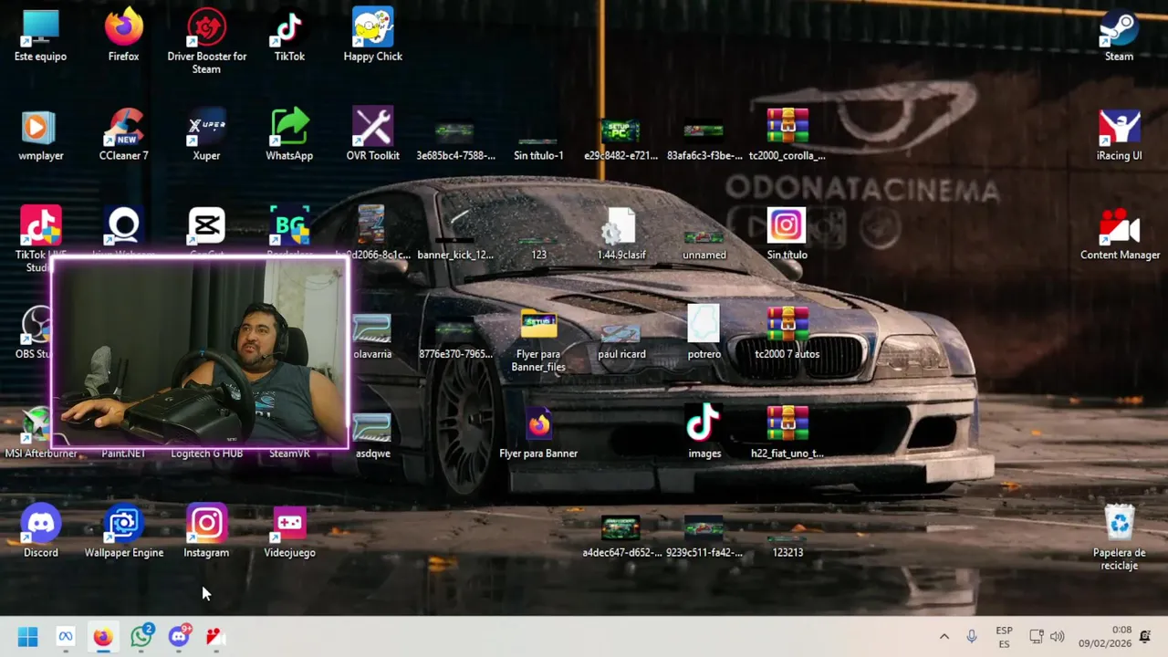Select the images TikTok file
This screenshot has width=1168, height=657.
click(704, 433)
